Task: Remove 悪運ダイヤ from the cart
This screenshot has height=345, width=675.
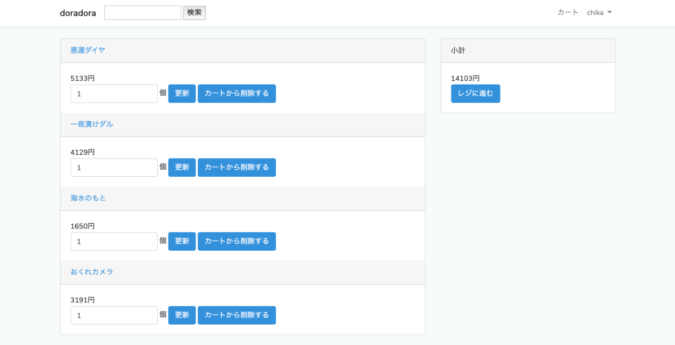Action: click(x=237, y=94)
